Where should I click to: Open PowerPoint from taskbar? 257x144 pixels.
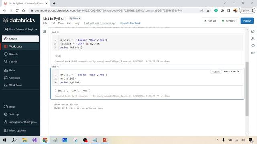105,140
